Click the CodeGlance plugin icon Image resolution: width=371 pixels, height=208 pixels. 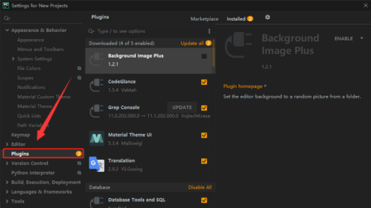click(97, 85)
